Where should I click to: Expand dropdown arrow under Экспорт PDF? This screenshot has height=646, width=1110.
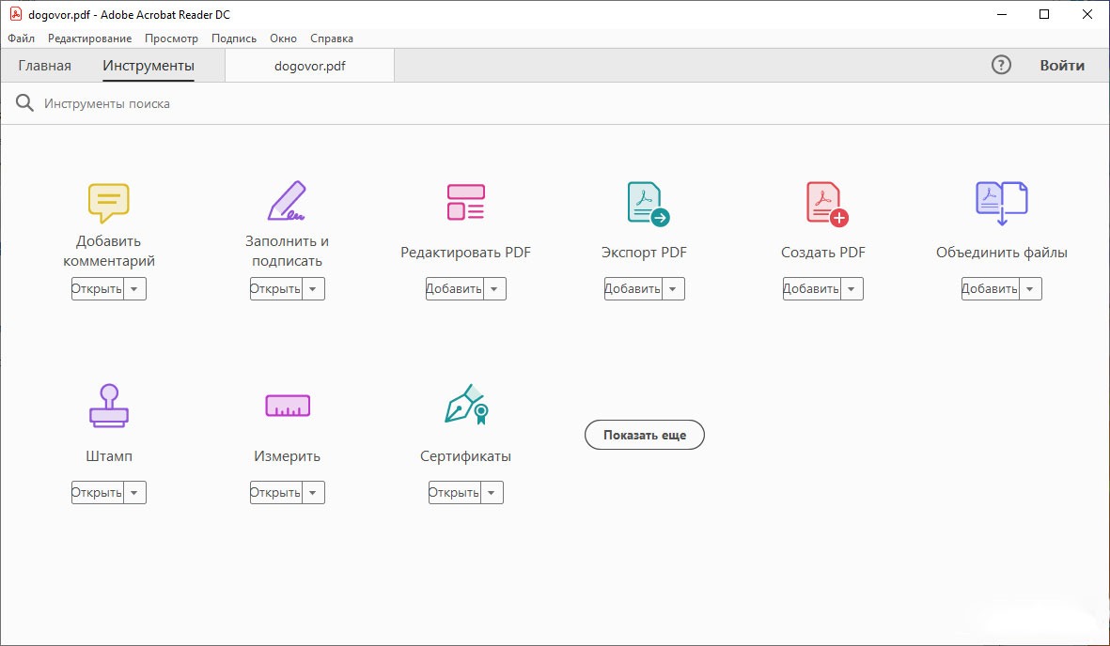click(673, 289)
